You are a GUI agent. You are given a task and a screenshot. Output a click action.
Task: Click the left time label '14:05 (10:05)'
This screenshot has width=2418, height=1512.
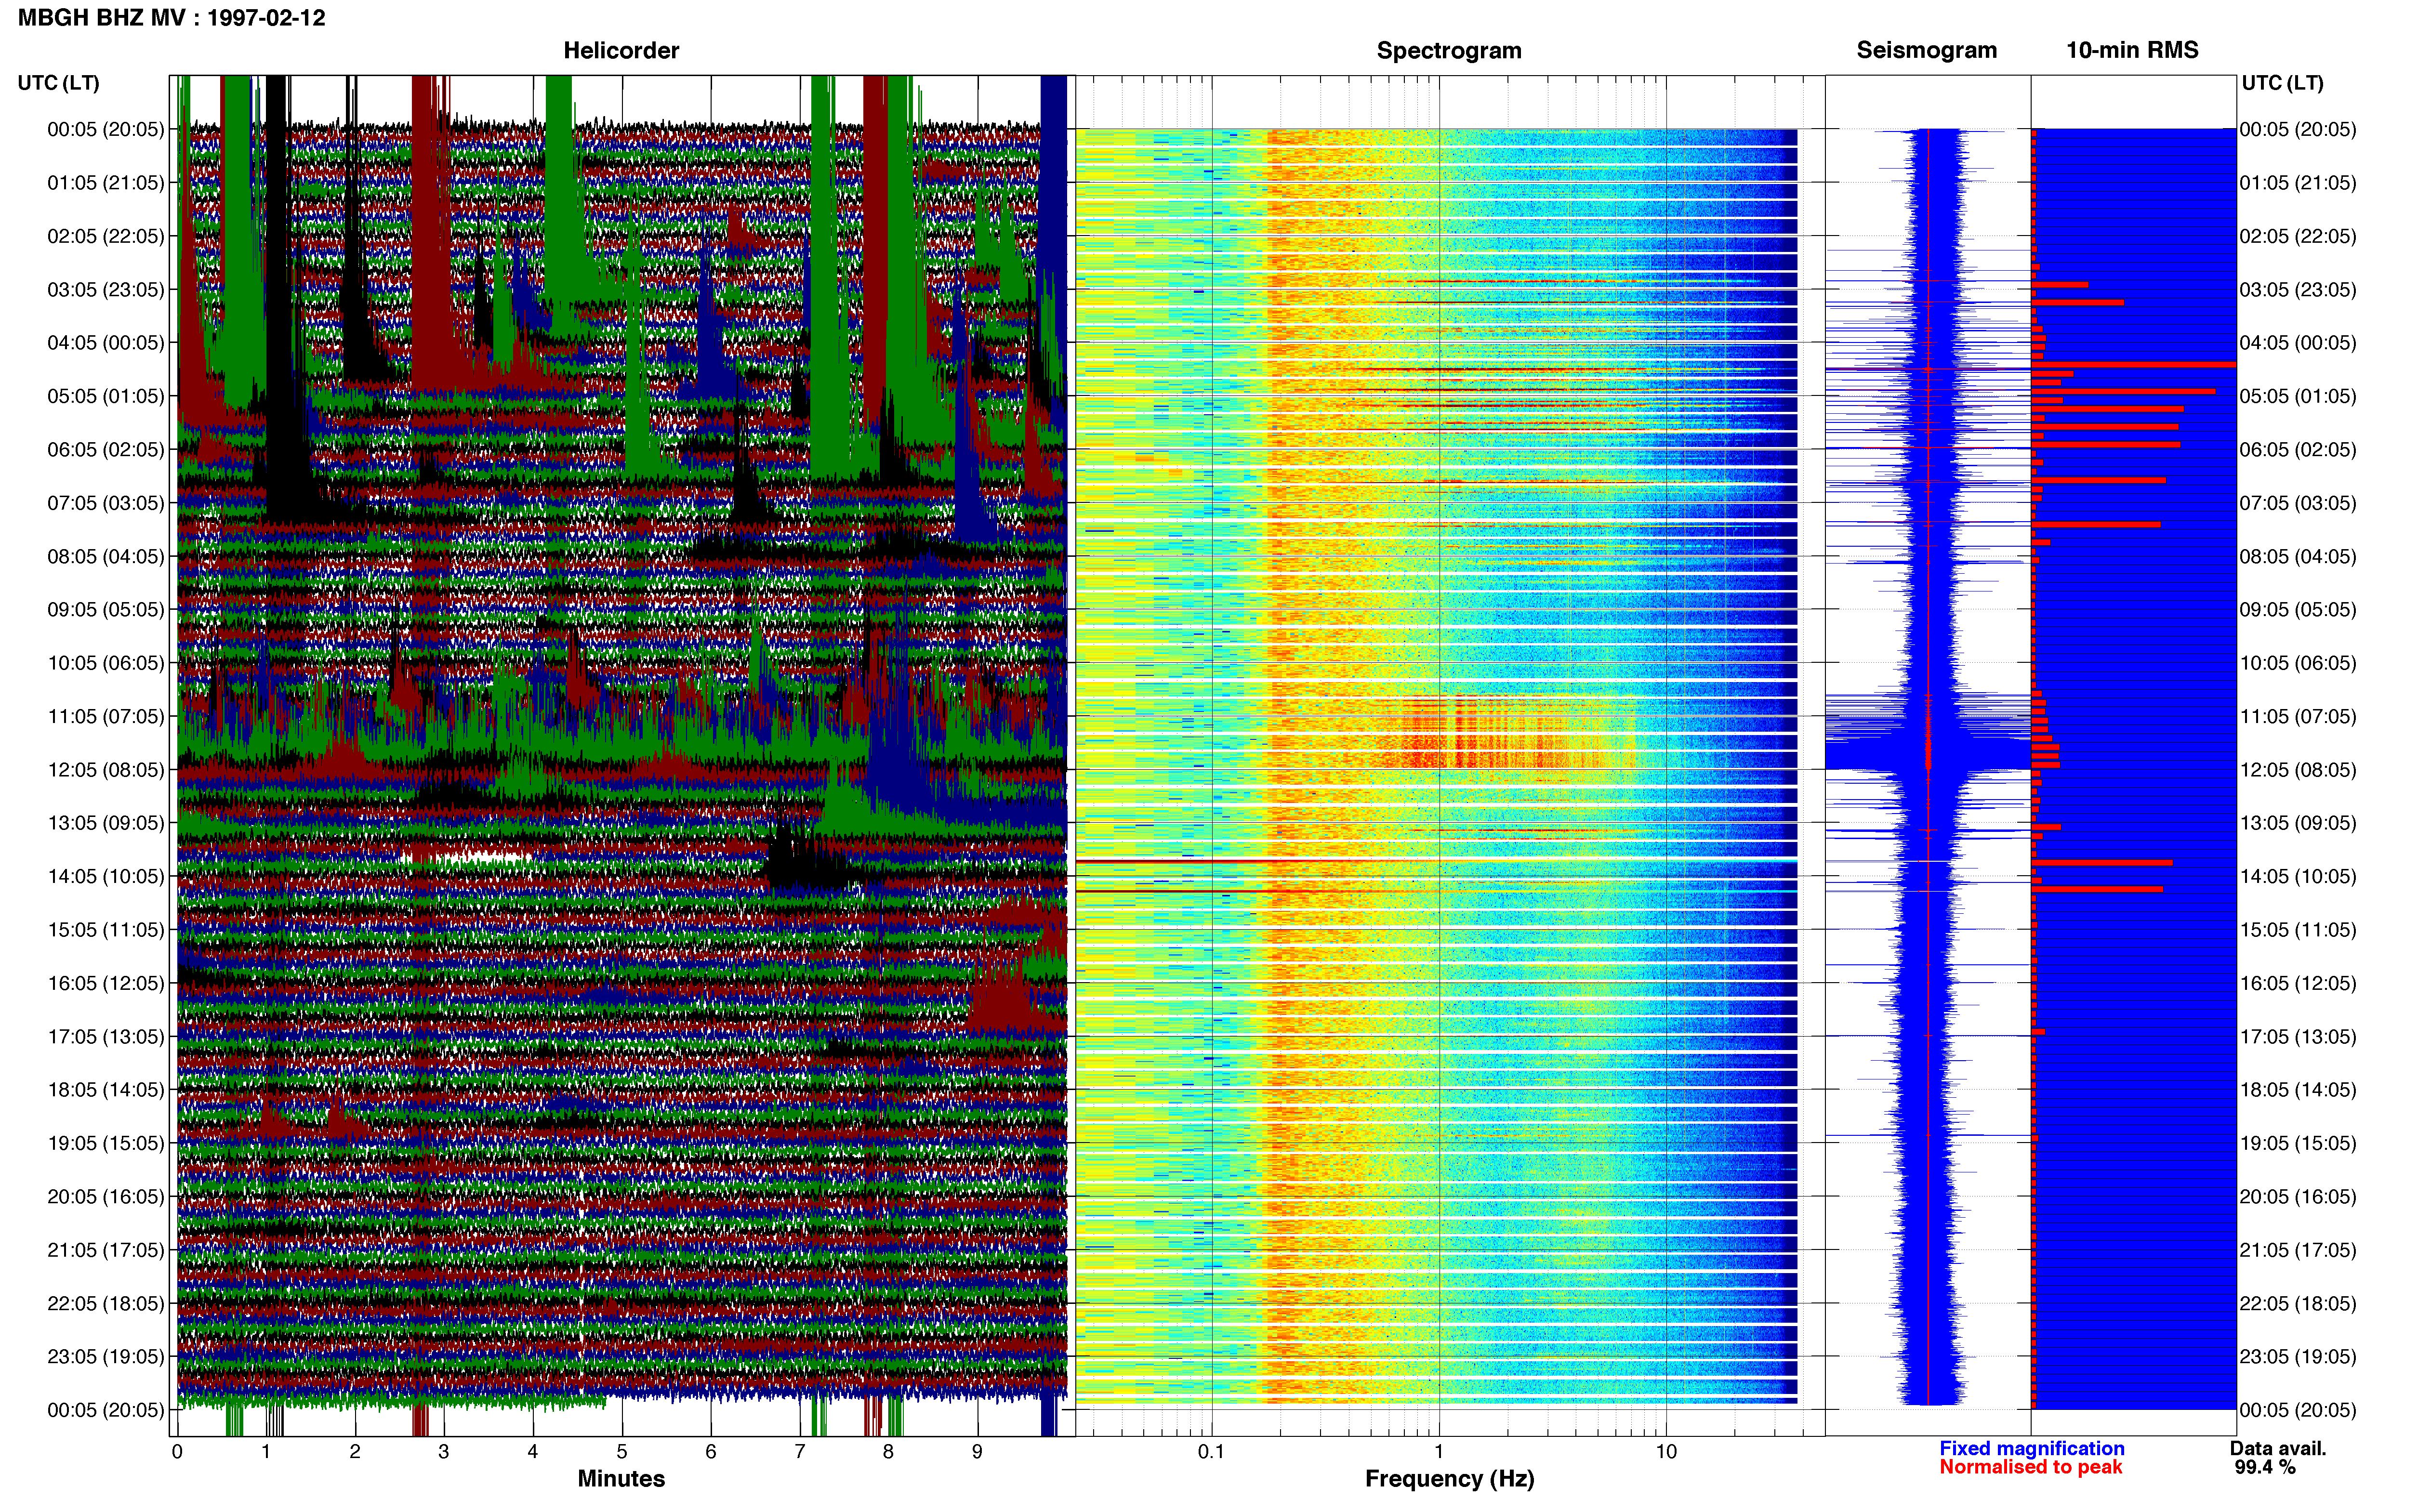pyautogui.click(x=105, y=876)
